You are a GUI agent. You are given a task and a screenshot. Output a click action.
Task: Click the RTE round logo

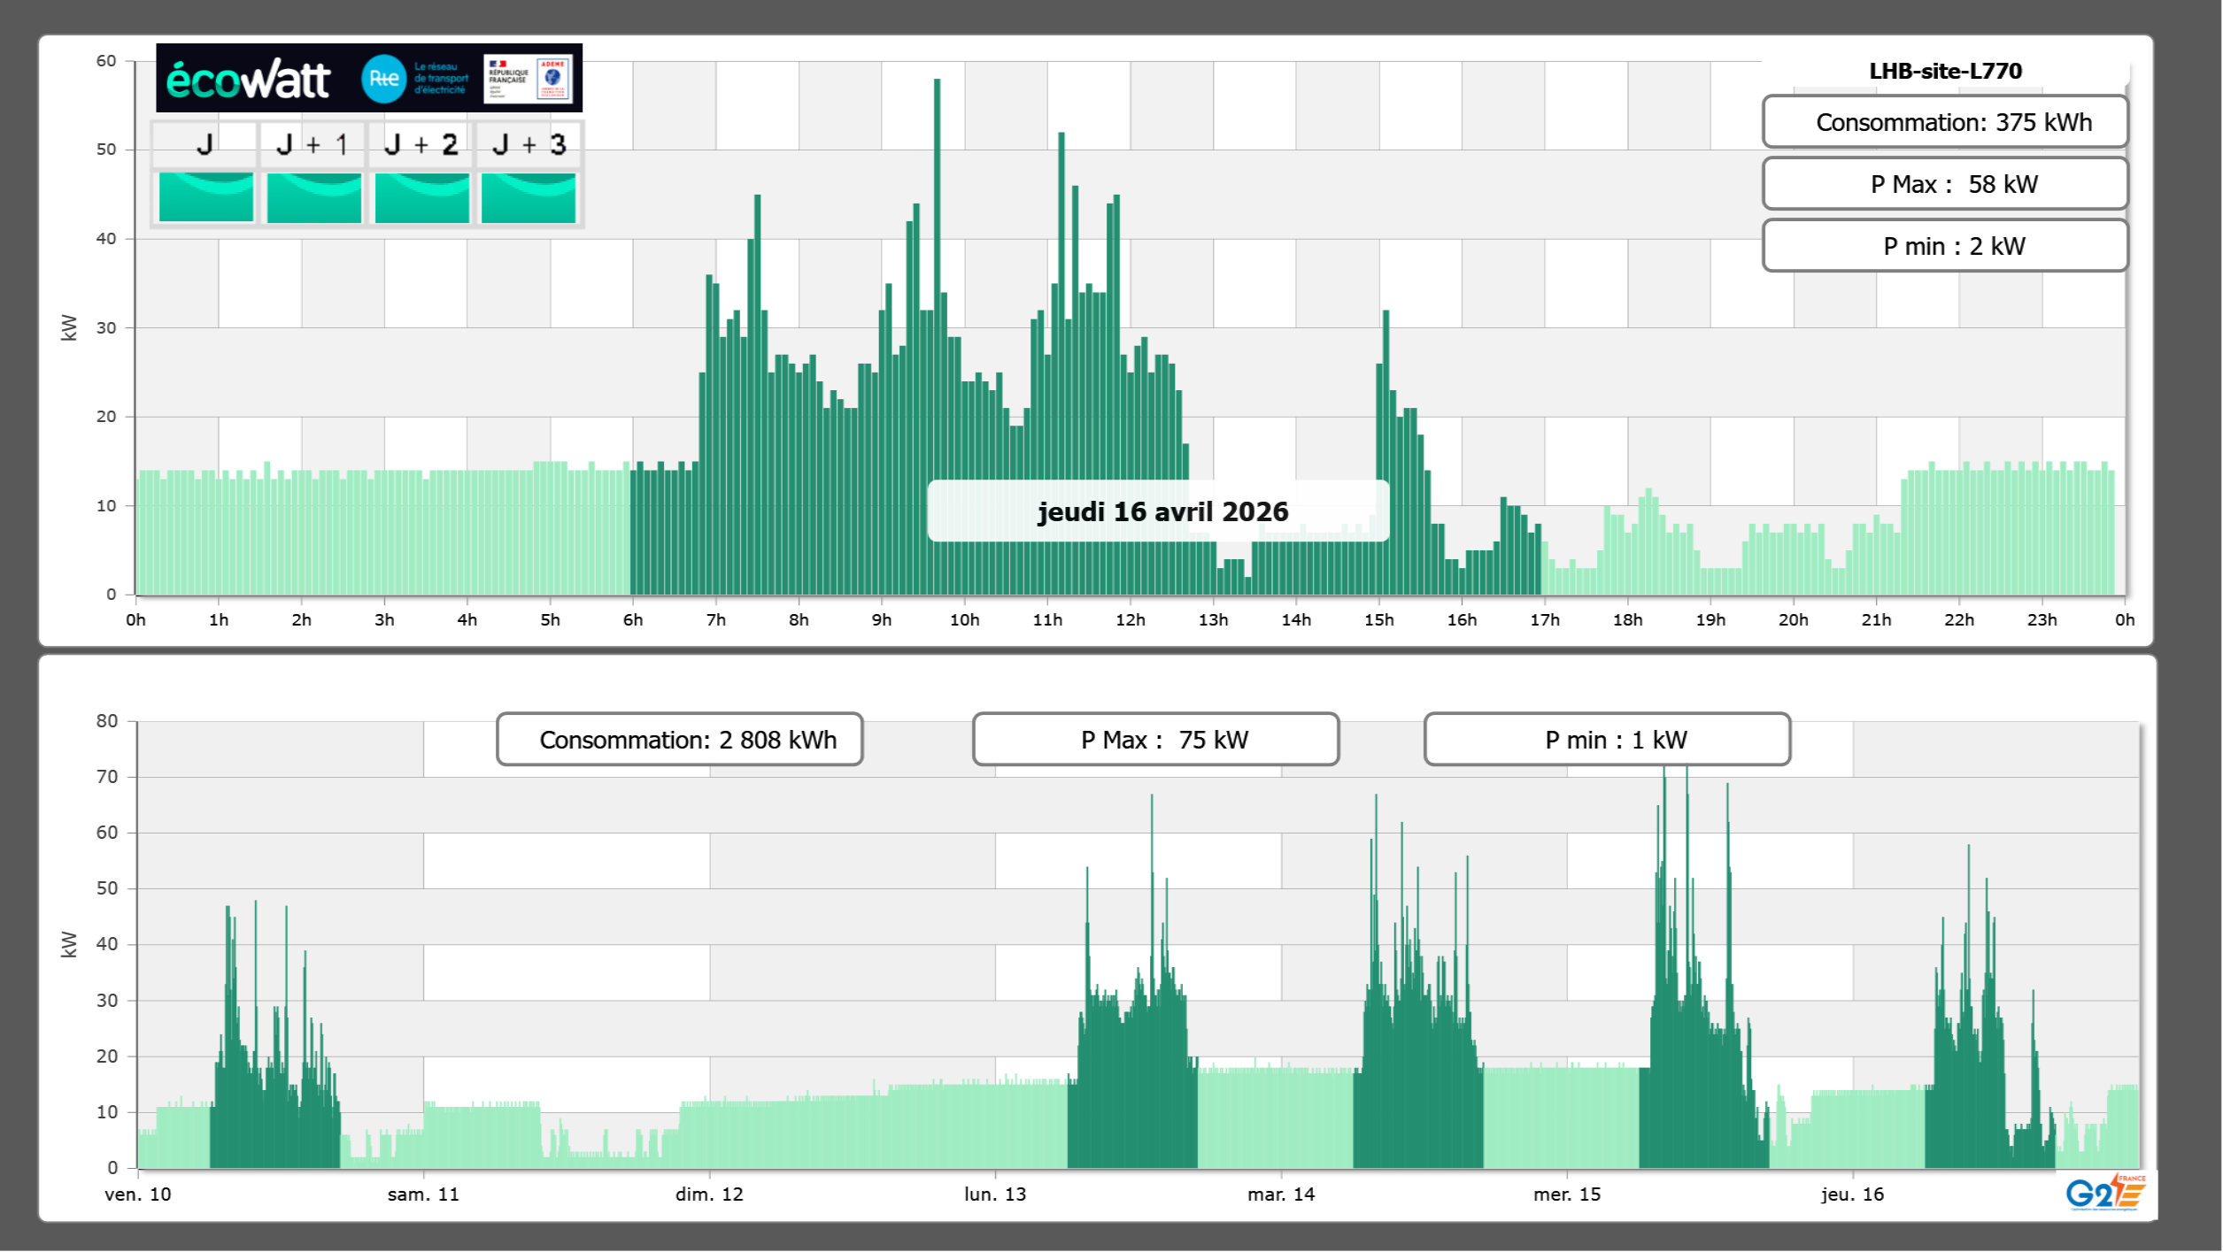point(383,79)
